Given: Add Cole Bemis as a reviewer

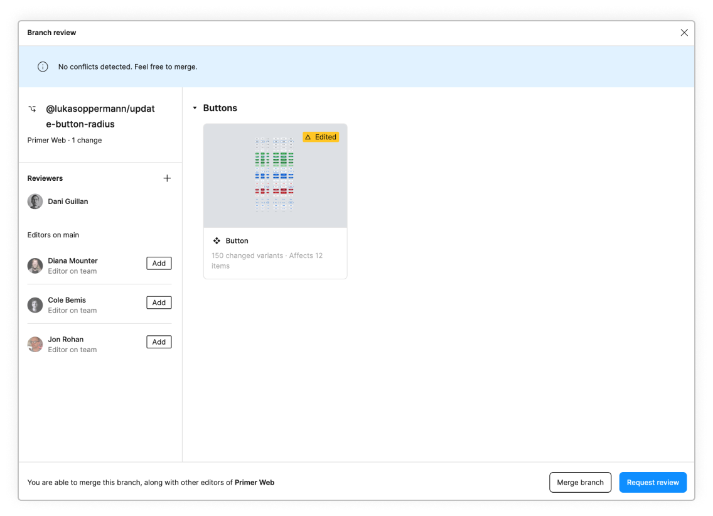Looking at the screenshot, I should click(x=159, y=302).
